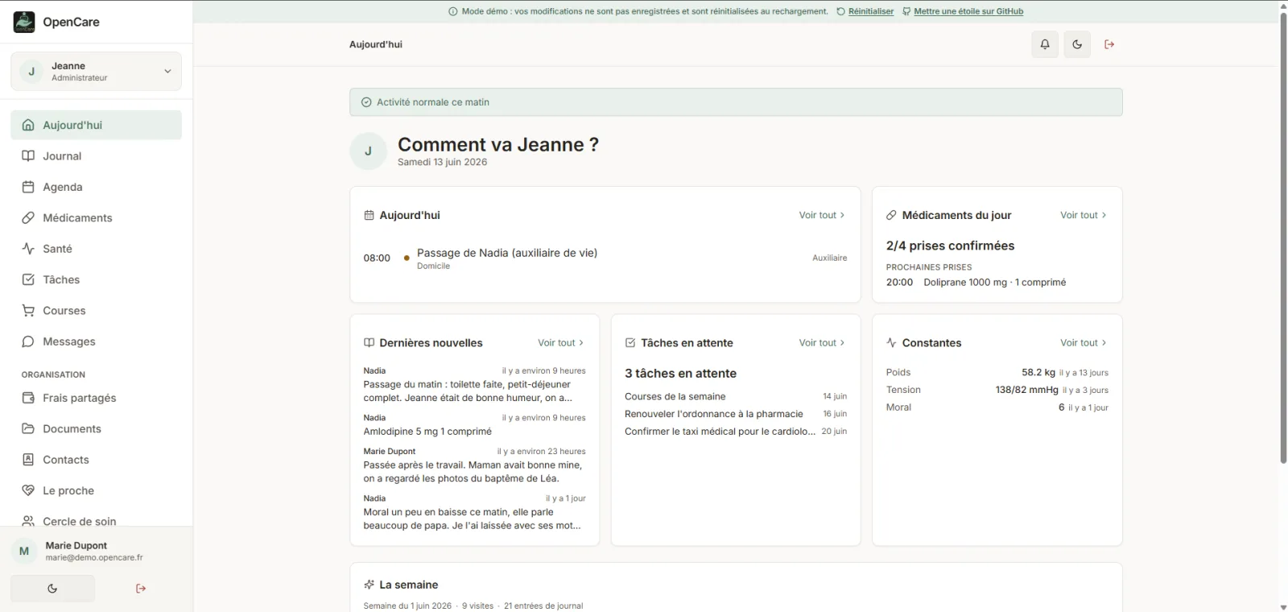This screenshot has height=612, width=1288.
Task: Click Voir tout in Tâches en attente
Action: (x=821, y=342)
